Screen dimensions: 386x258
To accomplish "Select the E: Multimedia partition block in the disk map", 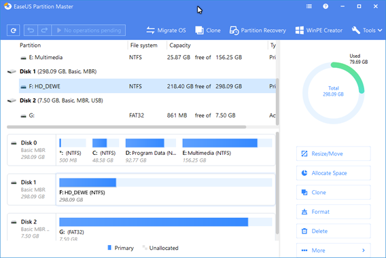I will click(x=227, y=150).
